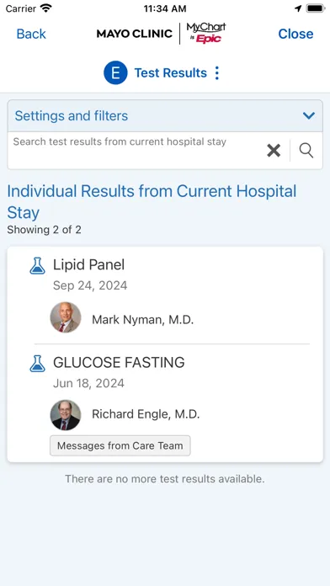Select Richard Engle, M.D. provider name

click(146, 414)
